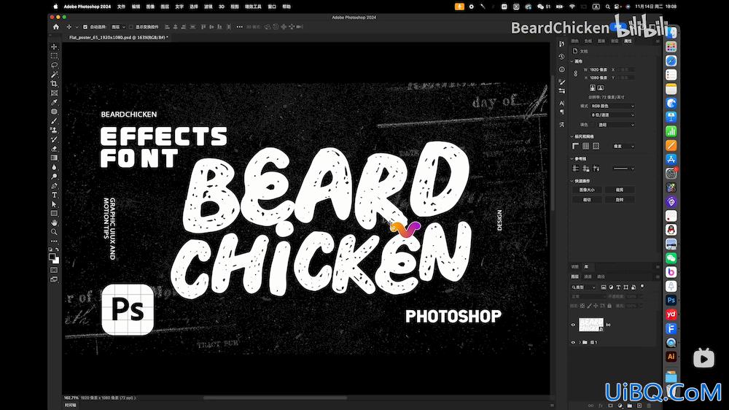Viewport: 729px width, 410px height.
Task: Open the guide line style dropdown
Action: tap(623, 169)
